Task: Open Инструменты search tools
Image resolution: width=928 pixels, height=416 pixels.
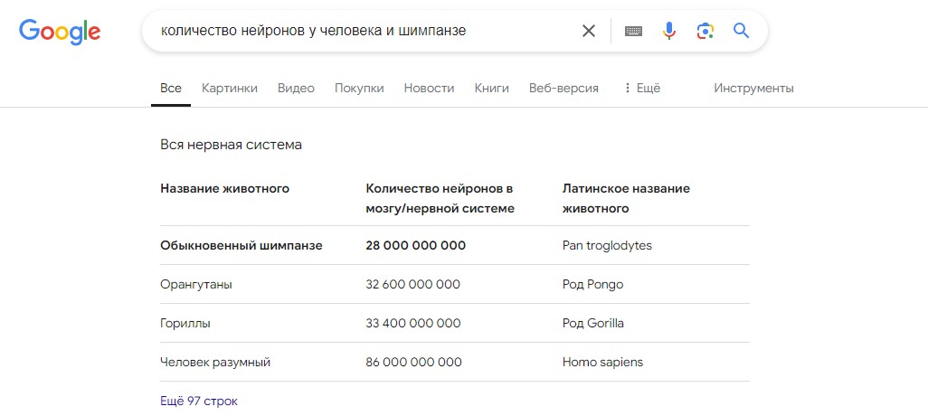Action: pyautogui.click(x=753, y=88)
